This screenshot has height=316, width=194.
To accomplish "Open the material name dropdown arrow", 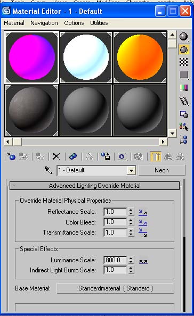I will tap(131, 171).
